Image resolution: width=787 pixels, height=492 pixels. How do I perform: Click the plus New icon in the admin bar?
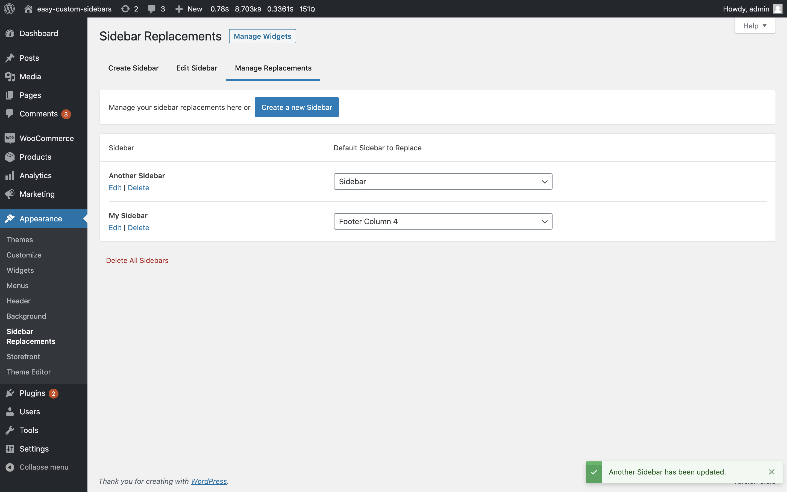click(179, 9)
